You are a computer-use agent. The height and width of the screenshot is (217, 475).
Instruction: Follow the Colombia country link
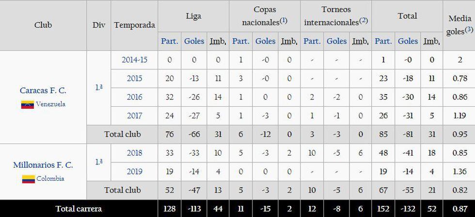click(51, 179)
